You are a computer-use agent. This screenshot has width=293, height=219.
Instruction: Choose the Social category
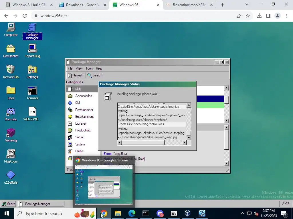82,137
